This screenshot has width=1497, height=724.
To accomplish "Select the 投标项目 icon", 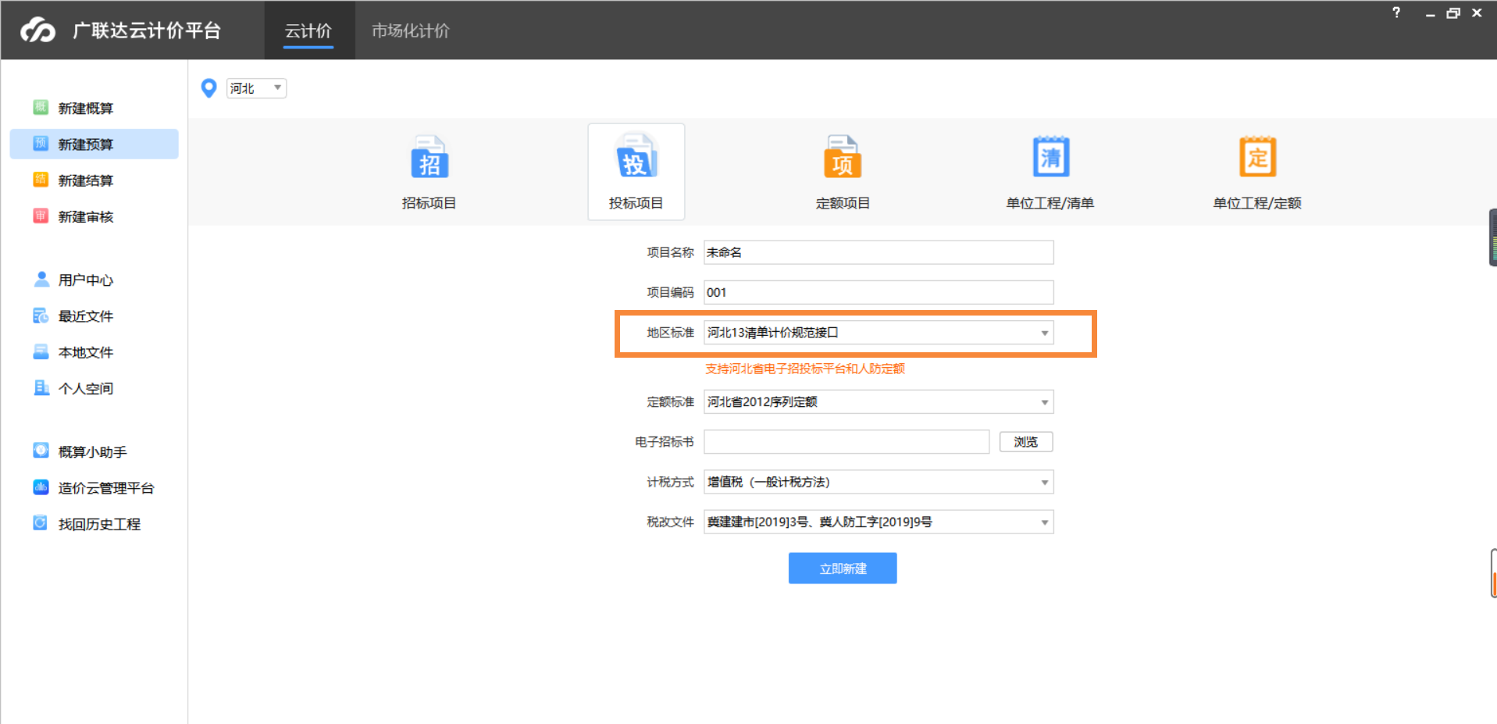I will tap(636, 156).
